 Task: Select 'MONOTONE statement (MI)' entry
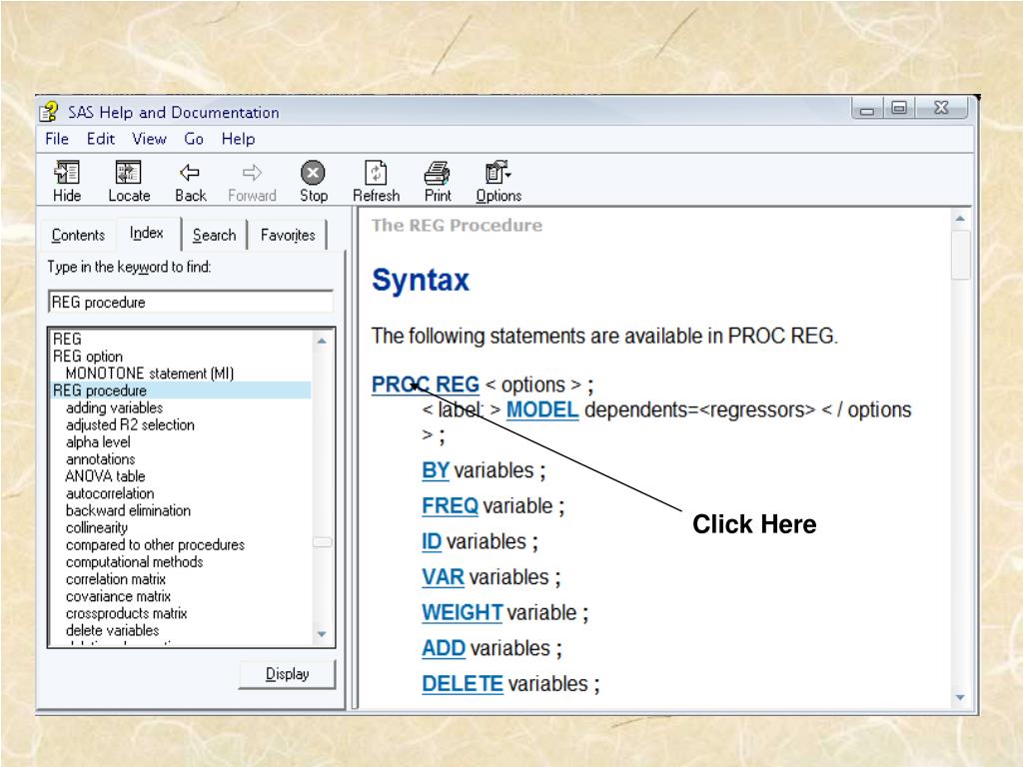[x=150, y=374]
